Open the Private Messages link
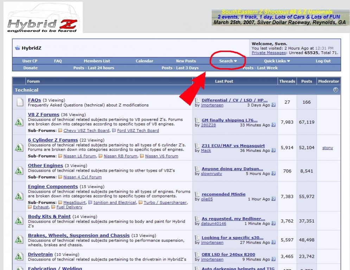Viewport: 350px width, 270px height. coord(269,53)
